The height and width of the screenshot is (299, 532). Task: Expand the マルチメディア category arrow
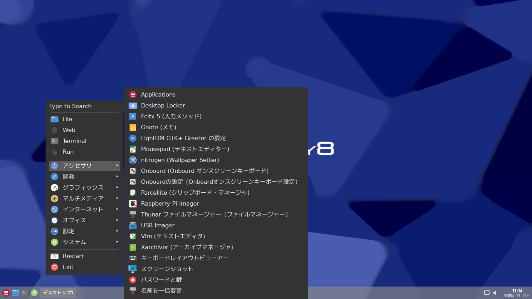coord(117,198)
